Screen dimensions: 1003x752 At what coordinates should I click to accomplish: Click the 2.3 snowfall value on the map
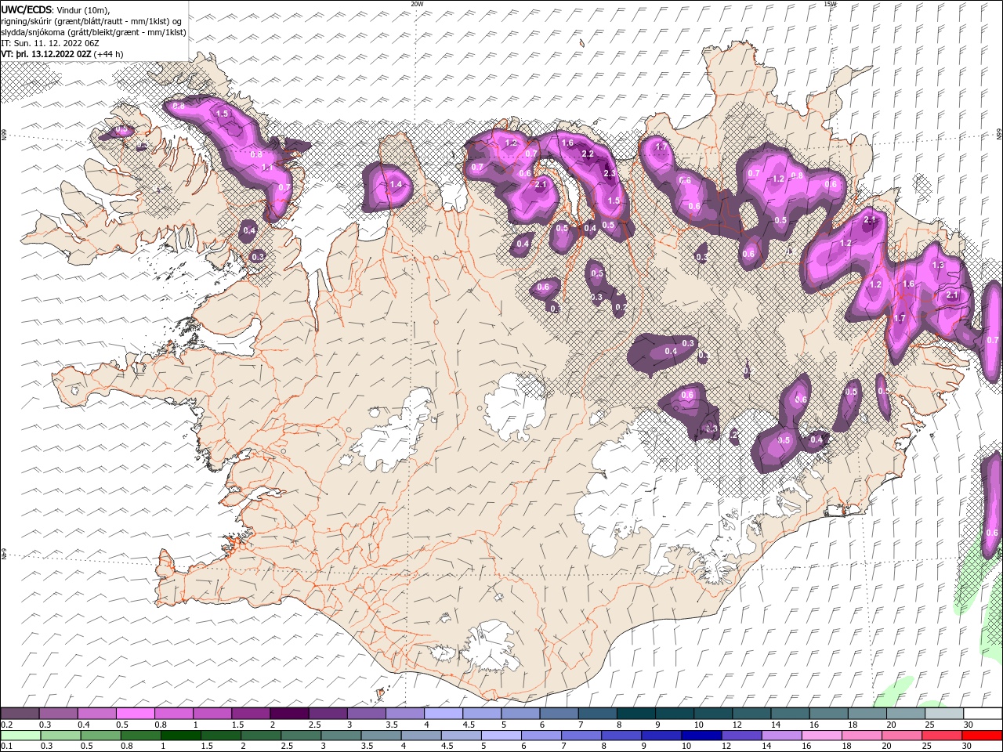[610, 174]
